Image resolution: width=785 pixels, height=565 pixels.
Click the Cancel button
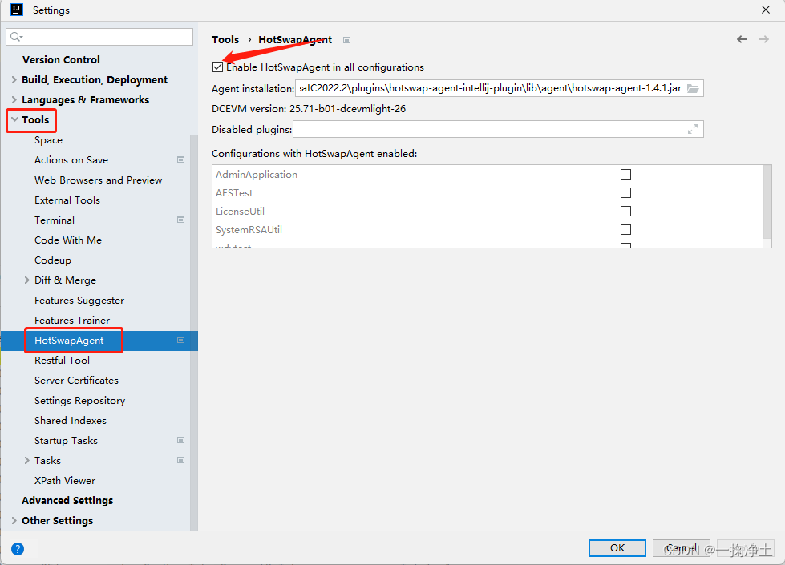(x=681, y=548)
